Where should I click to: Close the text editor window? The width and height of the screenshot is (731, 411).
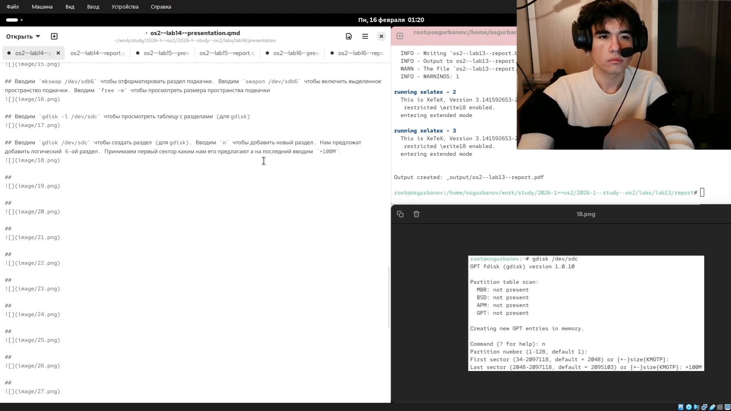coord(381,36)
